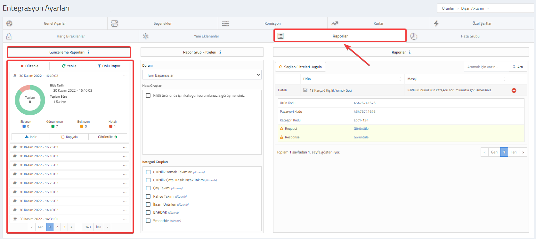Expand the 30 Kasım 2022 - 16:10:07 report

tap(69, 156)
